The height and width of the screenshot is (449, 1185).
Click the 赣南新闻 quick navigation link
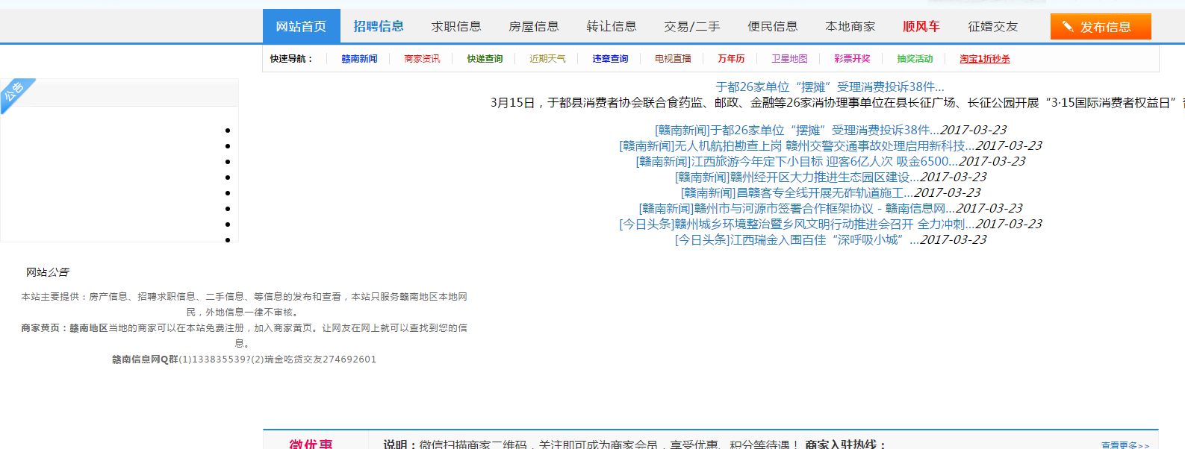359,59
